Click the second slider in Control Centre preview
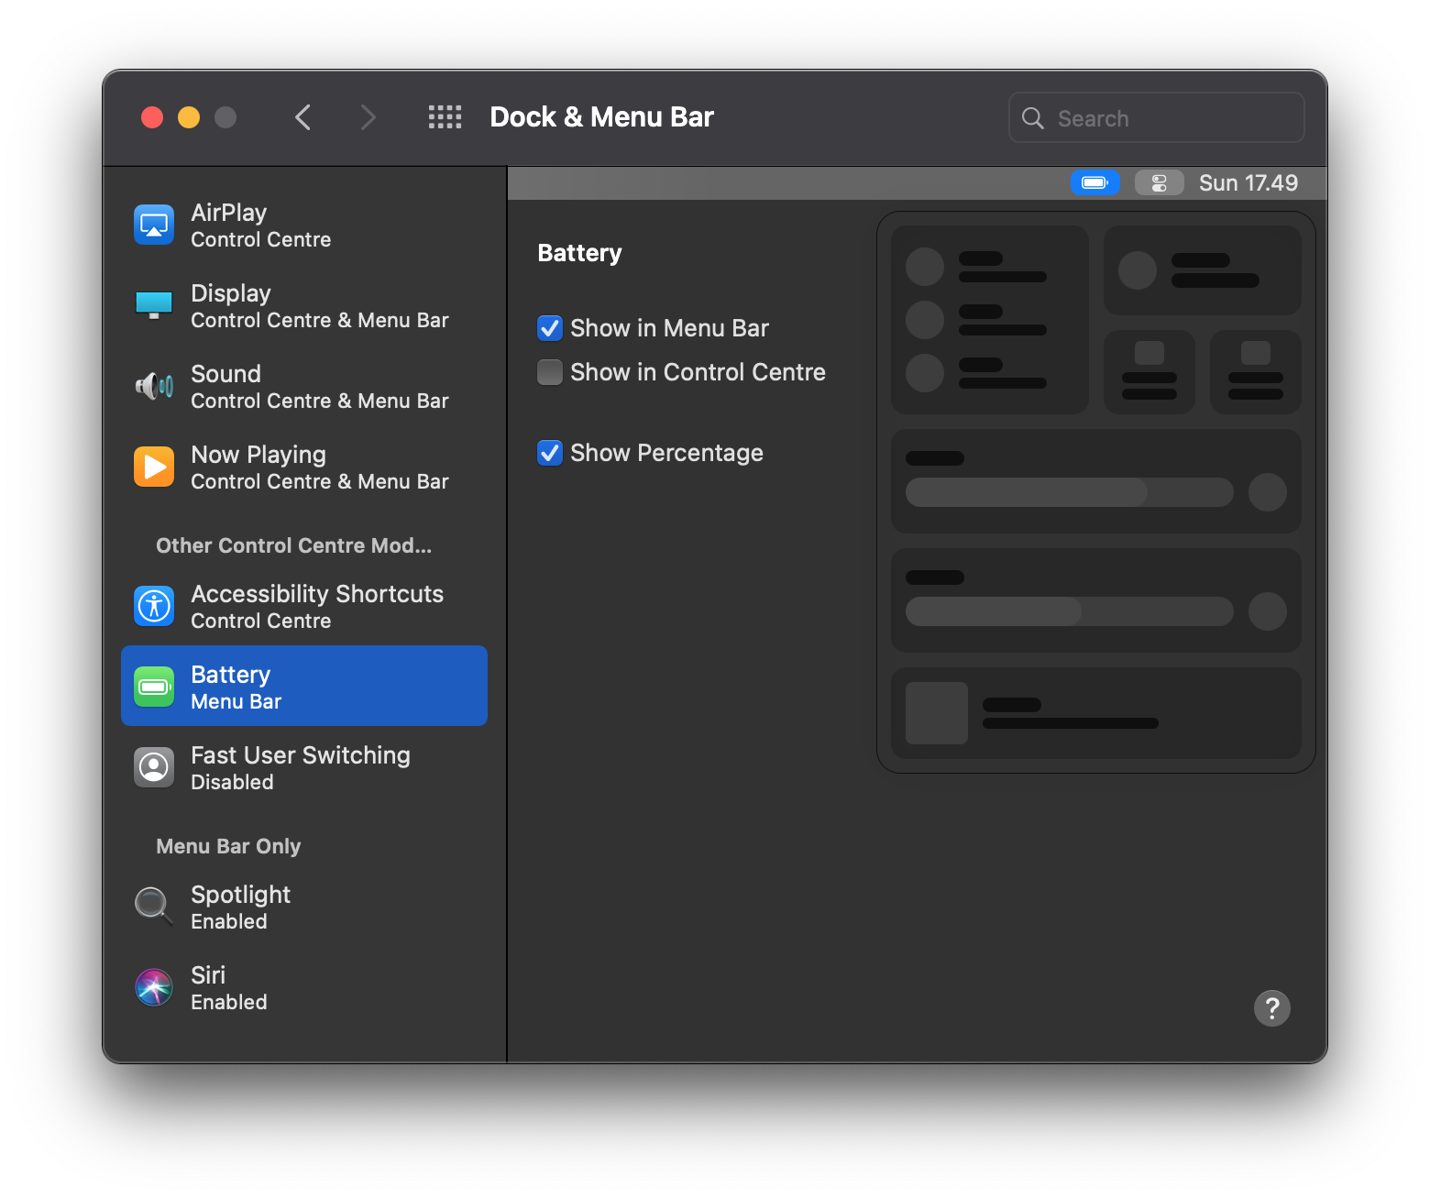The height and width of the screenshot is (1199, 1430). [x=1069, y=611]
